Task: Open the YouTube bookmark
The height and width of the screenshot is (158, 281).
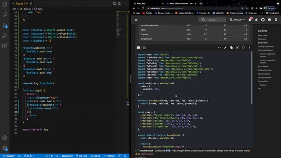Action: [x=148, y=13]
